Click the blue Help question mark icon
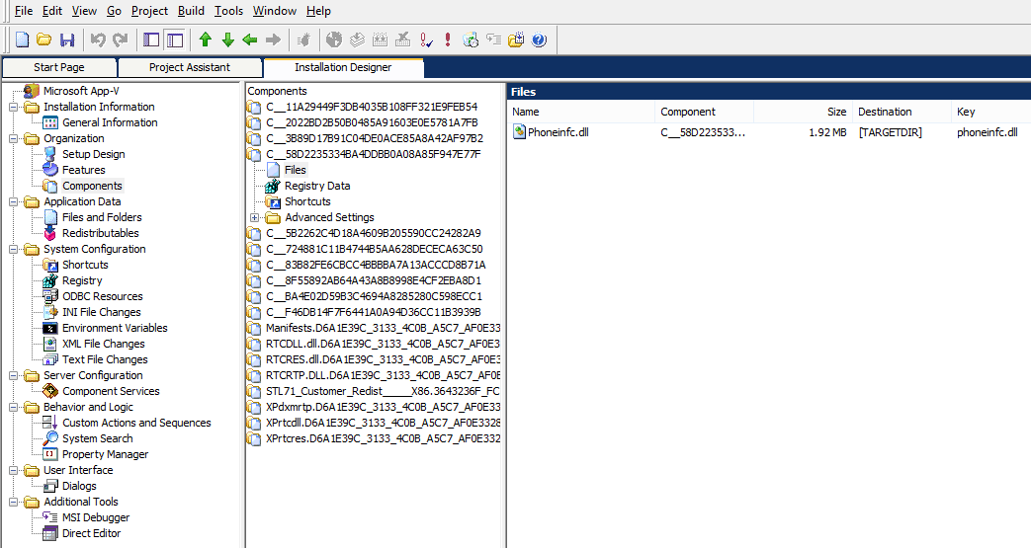The width and height of the screenshot is (1031, 548). 539,40
